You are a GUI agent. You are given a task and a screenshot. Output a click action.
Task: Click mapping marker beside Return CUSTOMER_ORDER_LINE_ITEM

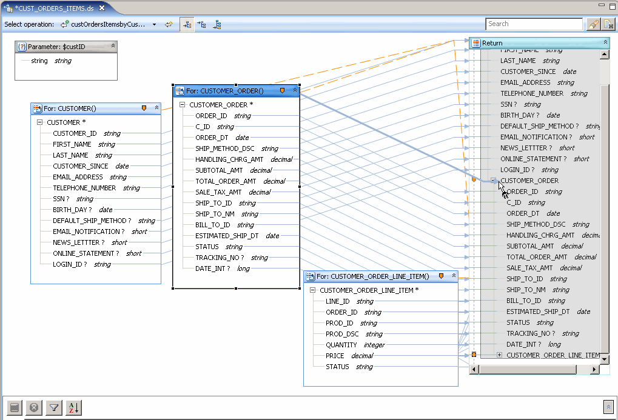474,355
